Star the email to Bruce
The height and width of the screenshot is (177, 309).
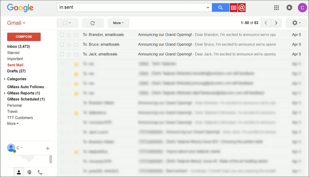(x=69, y=45)
